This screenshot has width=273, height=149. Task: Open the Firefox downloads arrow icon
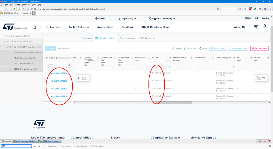click(245, 9)
